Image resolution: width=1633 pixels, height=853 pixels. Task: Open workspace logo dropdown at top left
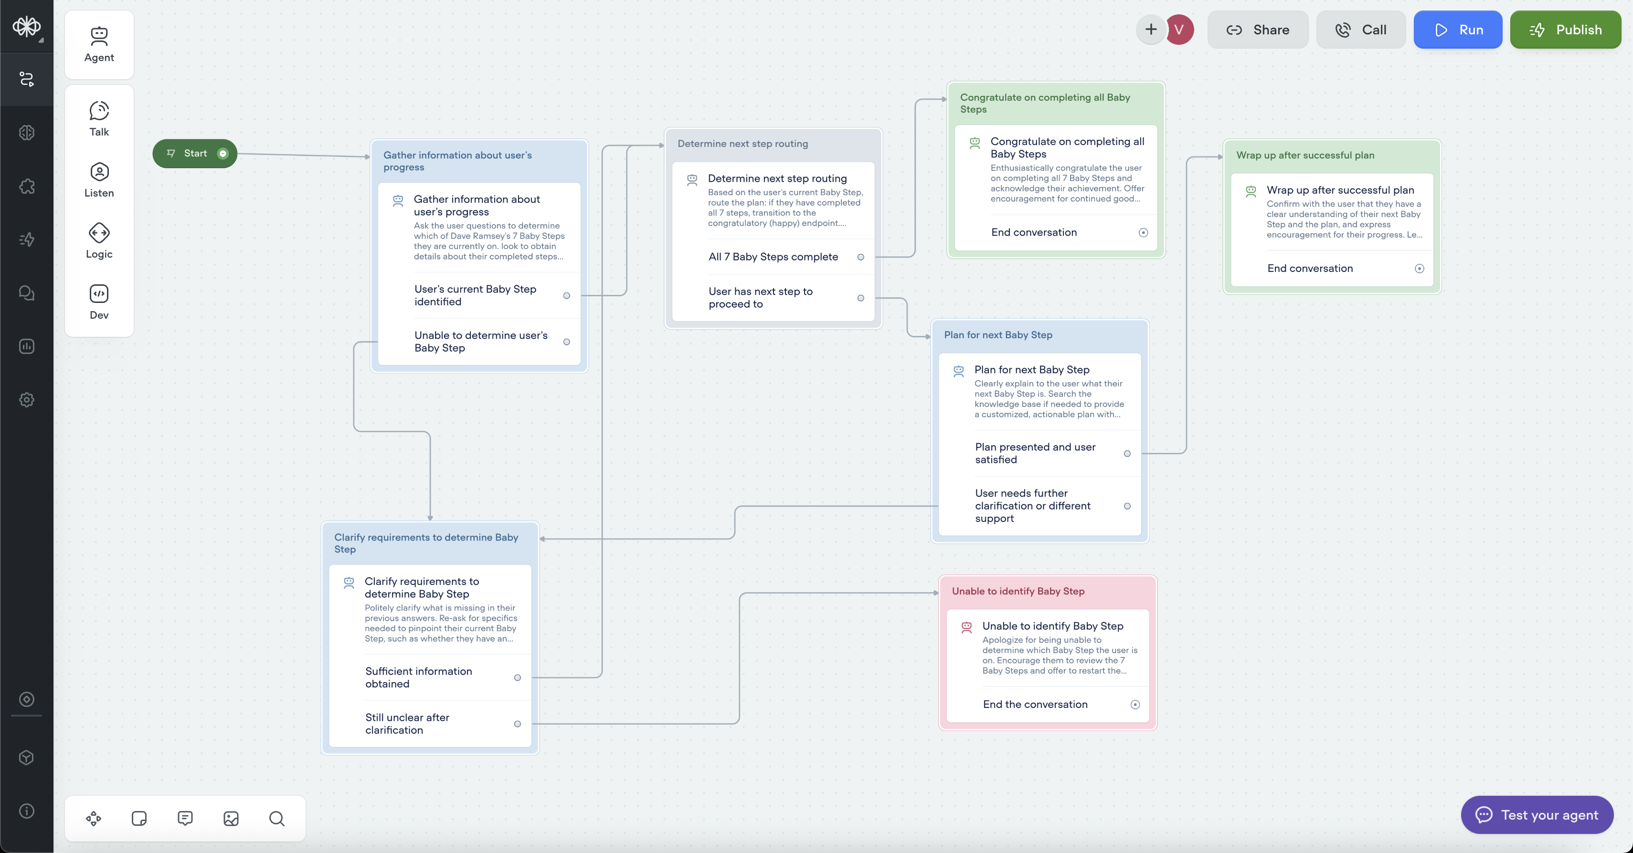point(27,27)
